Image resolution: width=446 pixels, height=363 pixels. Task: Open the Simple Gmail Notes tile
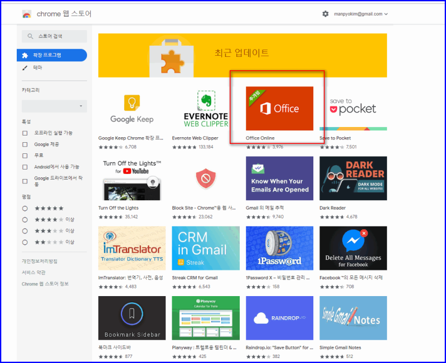(x=353, y=318)
